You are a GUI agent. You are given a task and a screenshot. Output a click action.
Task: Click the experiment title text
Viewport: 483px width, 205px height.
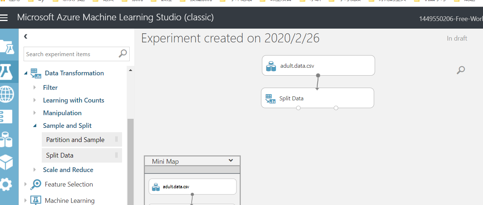(x=230, y=38)
